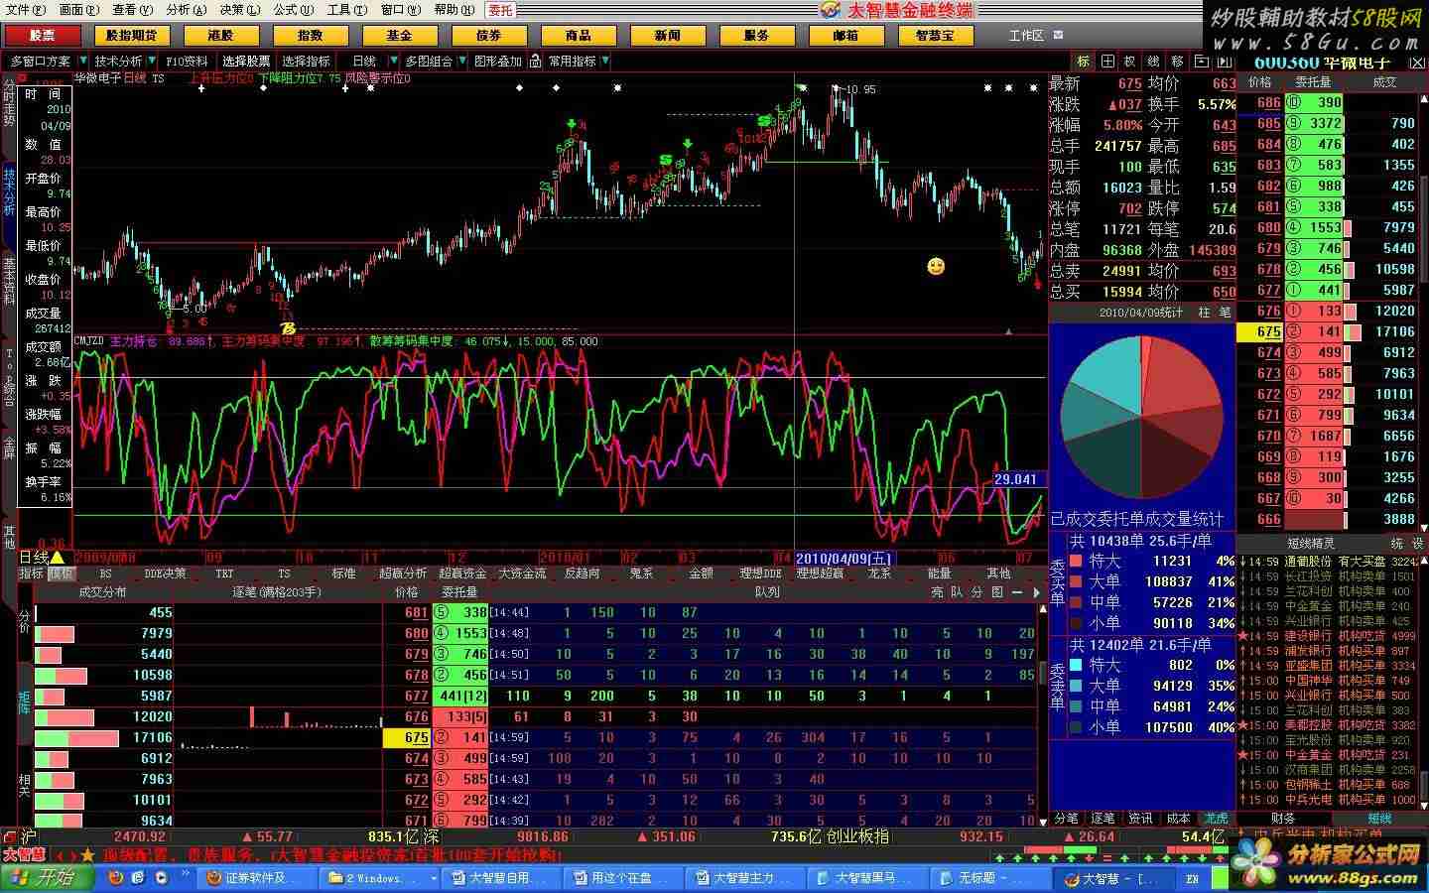The image size is (1429, 893).
Task: Click the crosshair grid icon
Action: click(x=1107, y=62)
